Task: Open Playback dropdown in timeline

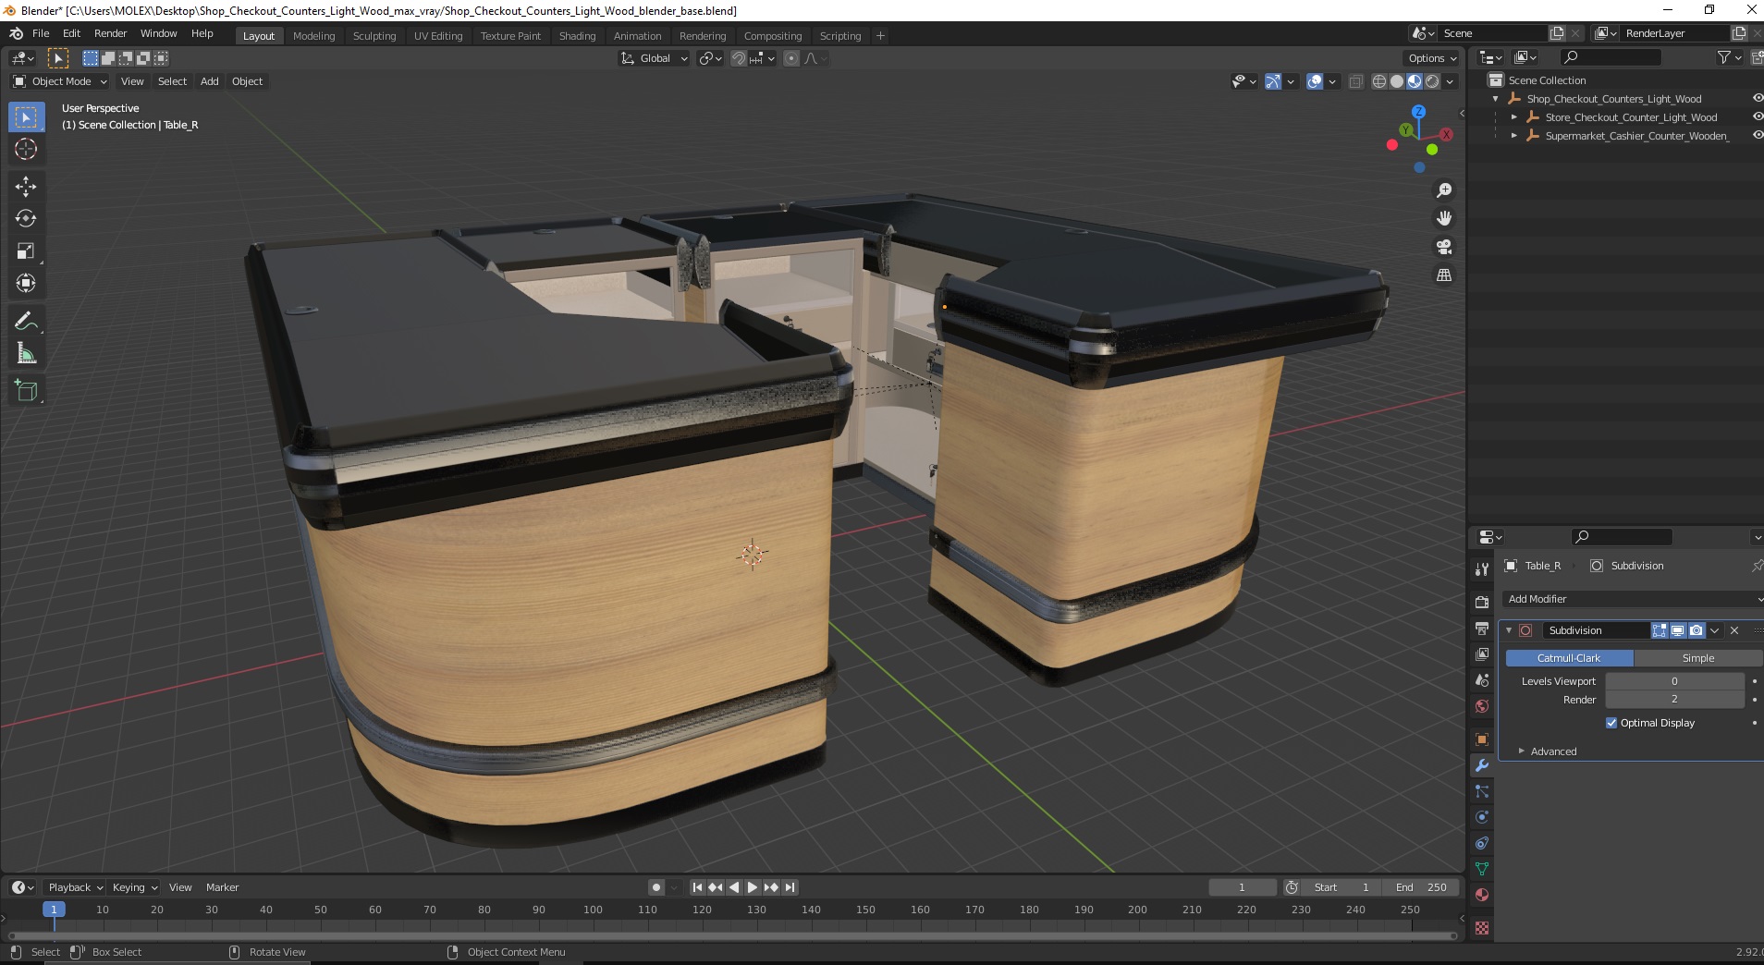Action: coord(75,887)
